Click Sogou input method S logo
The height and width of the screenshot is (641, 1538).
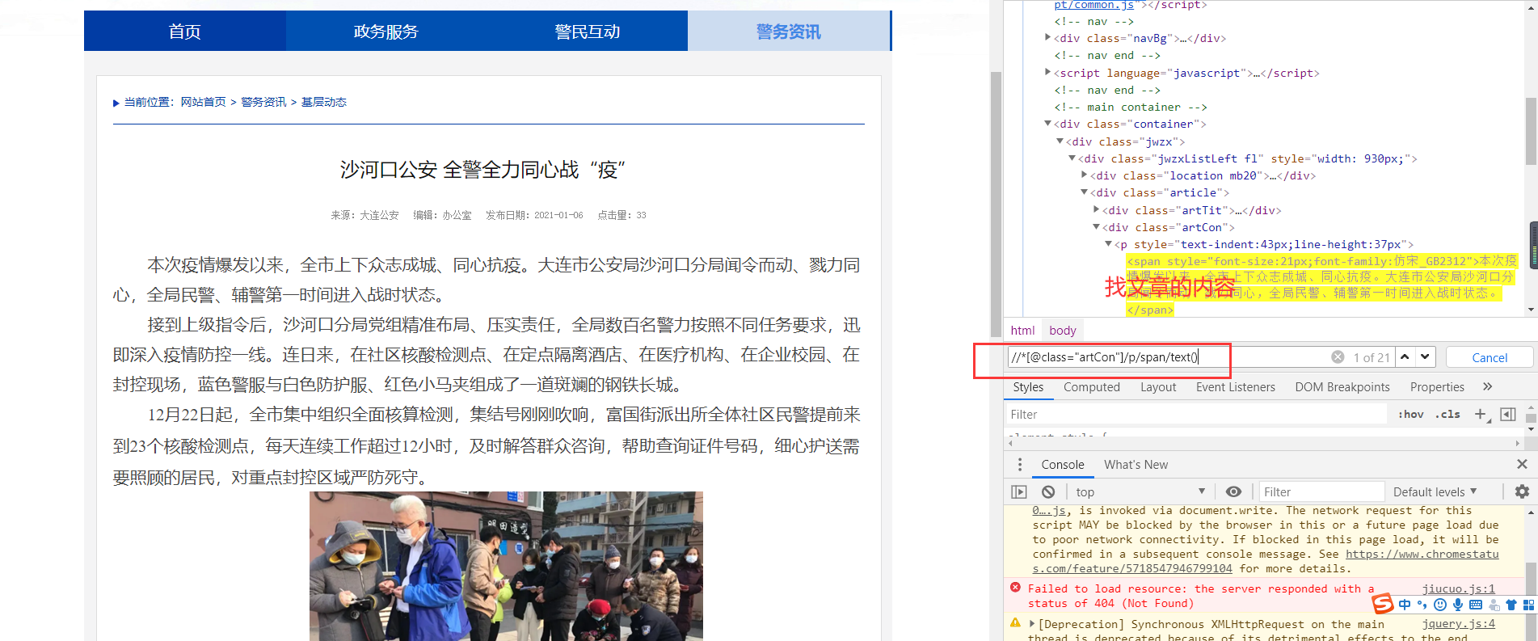pyautogui.click(x=1384, y=604)
